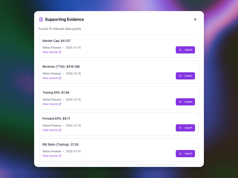This screenshot has width=238, height=178.
Task: Click the document icon beside Supporting Evidence
Action: (x=41, y=19)
